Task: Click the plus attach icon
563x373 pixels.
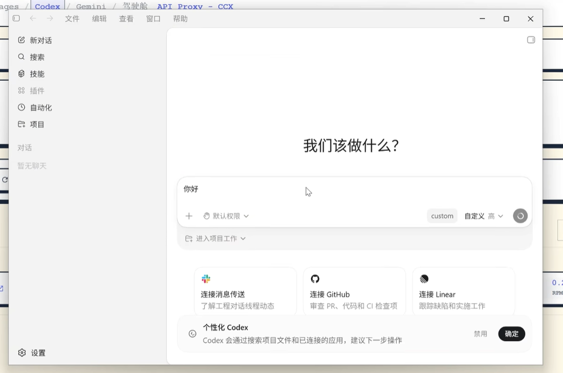Action: point(189,216)
